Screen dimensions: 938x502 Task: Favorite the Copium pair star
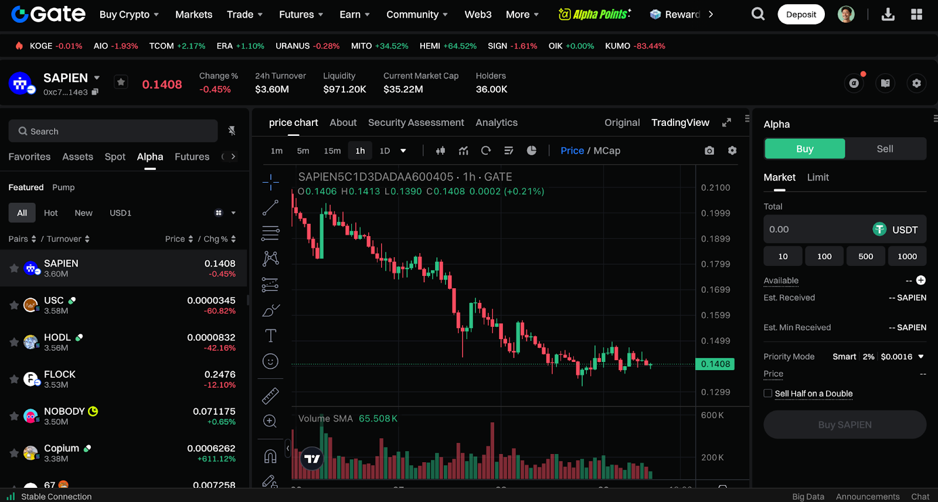pos(14,453)
